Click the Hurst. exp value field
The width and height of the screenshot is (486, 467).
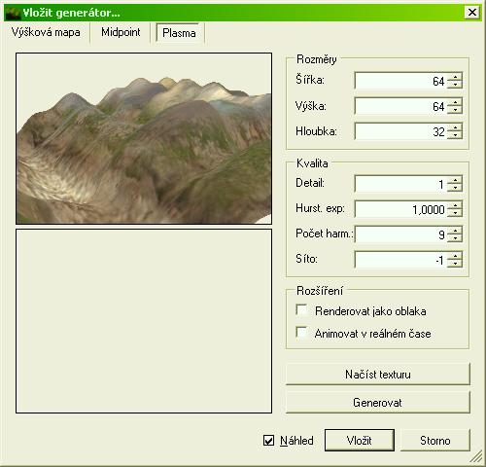(400, 209)
